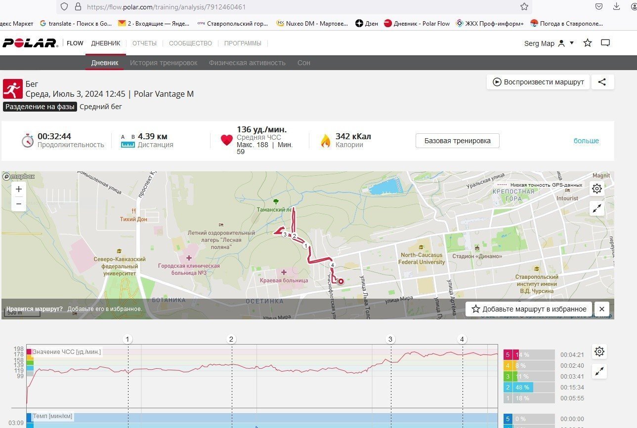Click the 342 кКал calories value
This screenshot has width=637, height=428.
(x=353, y=136)
